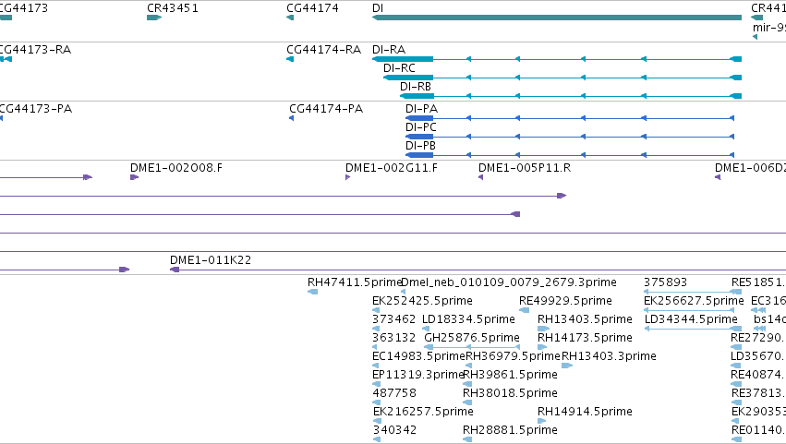Select the Dl-RC transcript label

coord(400,68)
